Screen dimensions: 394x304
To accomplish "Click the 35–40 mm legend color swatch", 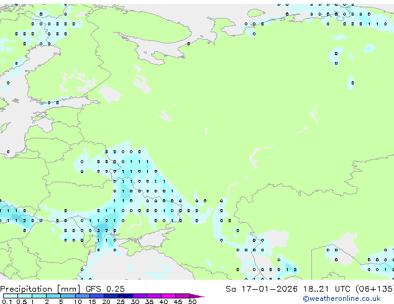I will [x=154, y=296].
